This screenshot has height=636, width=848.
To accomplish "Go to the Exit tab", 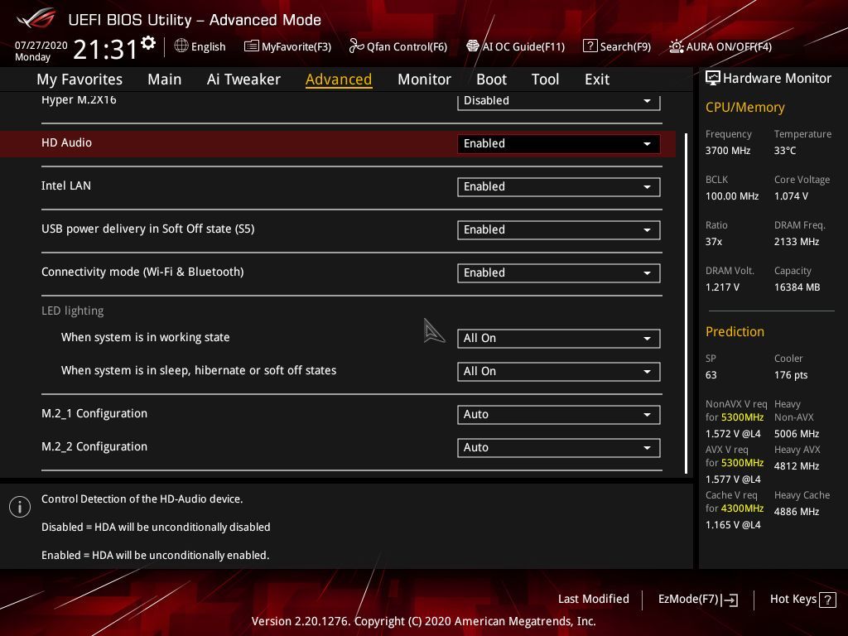I will click(x=597, y=79).
